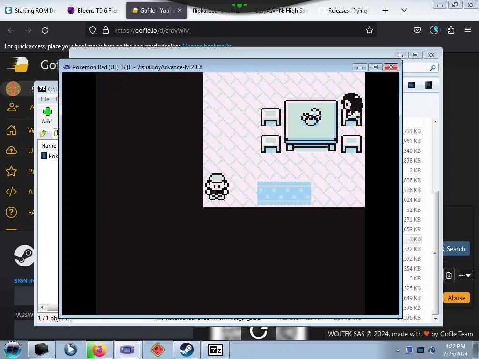This screenshot has height=359, width=479.
Task: Expand the list-all-tabs chevron
Action: pyautogui.click(x=404, y=10)
